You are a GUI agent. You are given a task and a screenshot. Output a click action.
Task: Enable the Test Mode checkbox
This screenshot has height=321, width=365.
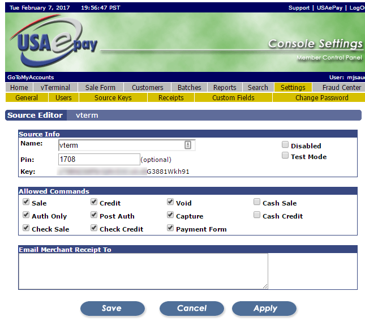pyautogui.click(x=285, y=155)
